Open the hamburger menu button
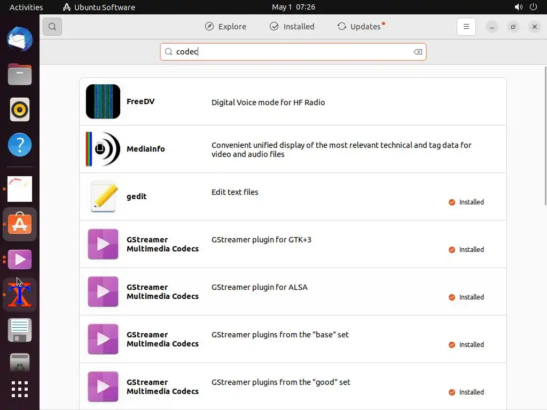This screenshot has height=410, width=547. coord(466,27)
